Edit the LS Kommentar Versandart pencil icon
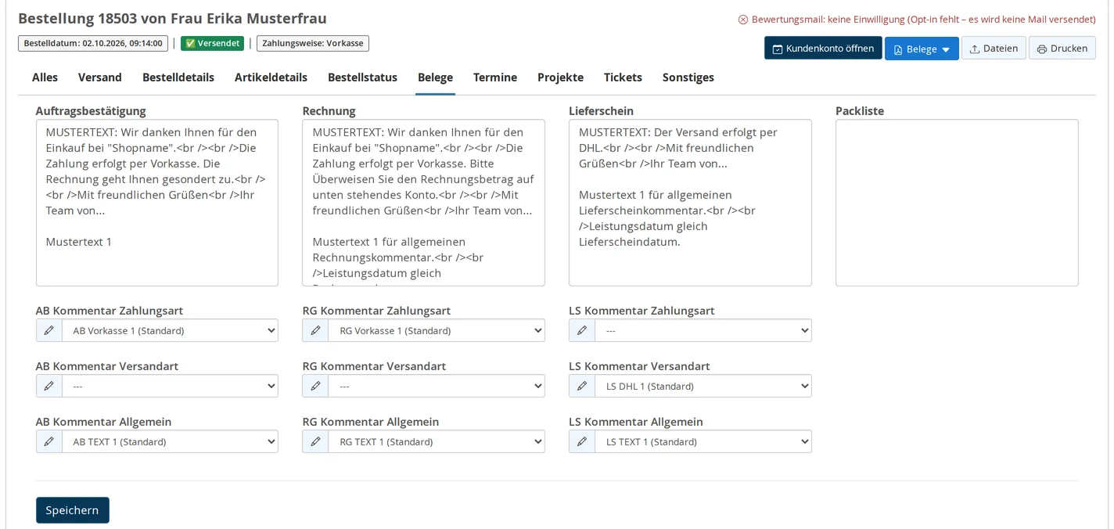This screenshot has width=1114, height=529. [582, 386]
